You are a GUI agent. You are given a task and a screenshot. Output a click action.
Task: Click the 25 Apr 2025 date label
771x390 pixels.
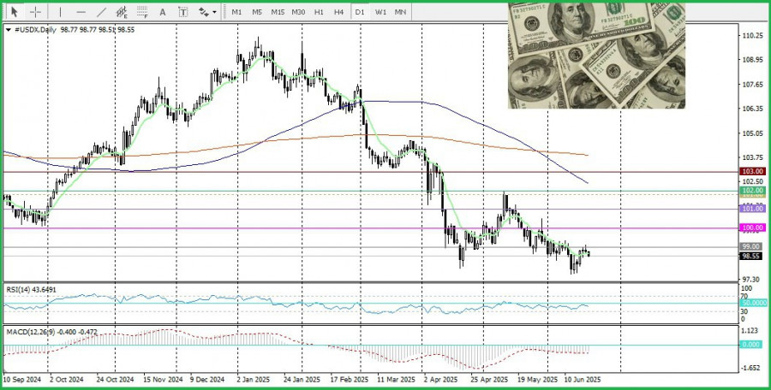pos(489,380)
